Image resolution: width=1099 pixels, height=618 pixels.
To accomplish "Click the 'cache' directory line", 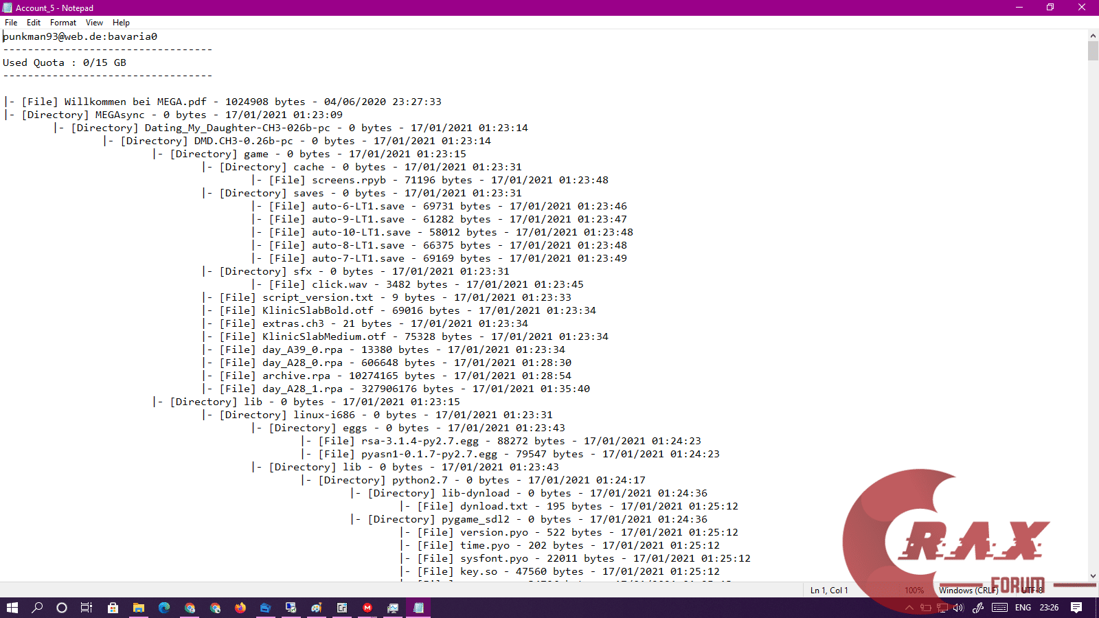I will pyautogui.click(x=362, y=167).
